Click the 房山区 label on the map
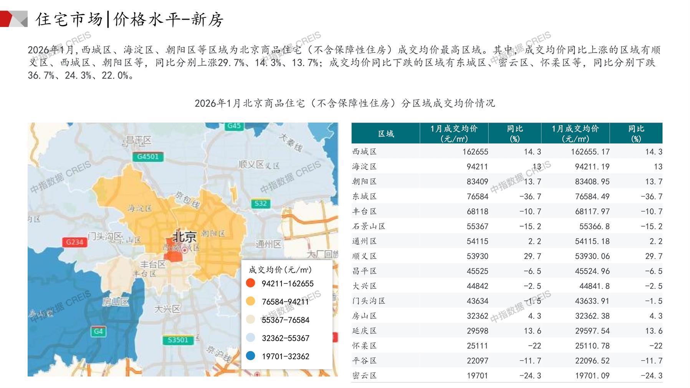This screenshot has height=388, width=690. click(115, 302)
